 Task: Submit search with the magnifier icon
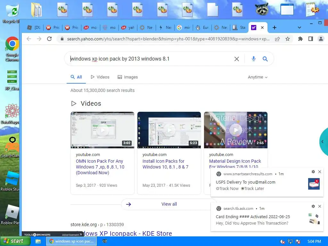(265, 59)
